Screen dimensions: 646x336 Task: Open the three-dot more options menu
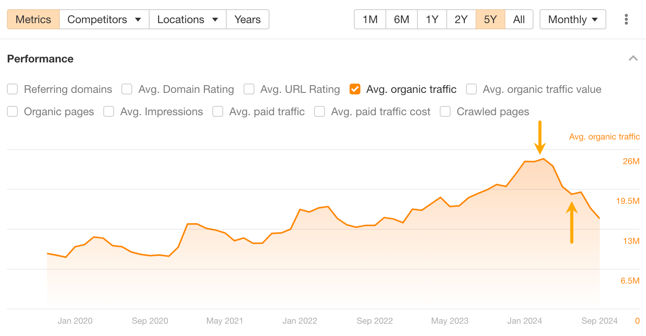pyautogui.click(x=626, y=19)
